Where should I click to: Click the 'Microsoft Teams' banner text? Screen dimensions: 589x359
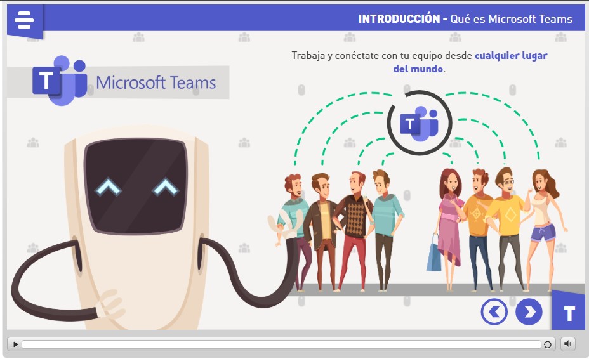[156, 82]
